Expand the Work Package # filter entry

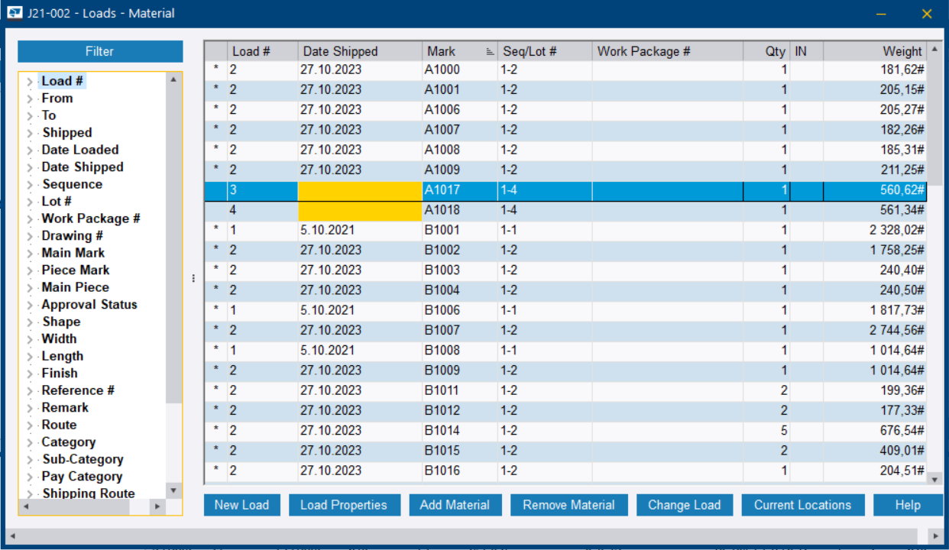click(x=30, y=218)
